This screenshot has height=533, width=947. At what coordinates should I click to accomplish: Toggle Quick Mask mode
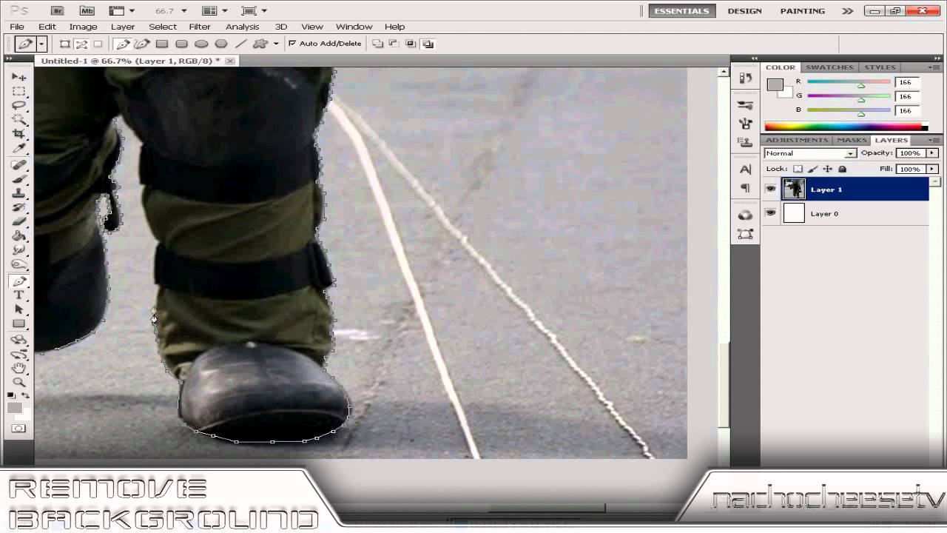click(19, 429)
